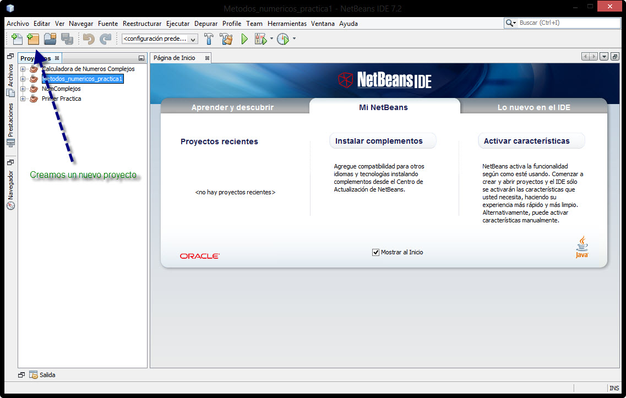Run the project with green play icon
The image size is (626, 398).
pyautogui.click(x=244, y=39)
